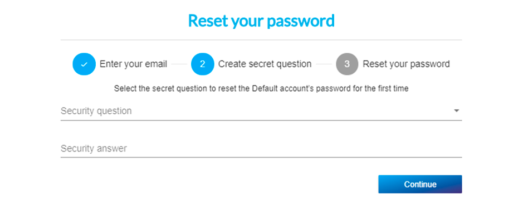Jump to Reset your password step label
Screen dimensions: 528x202
406,64
